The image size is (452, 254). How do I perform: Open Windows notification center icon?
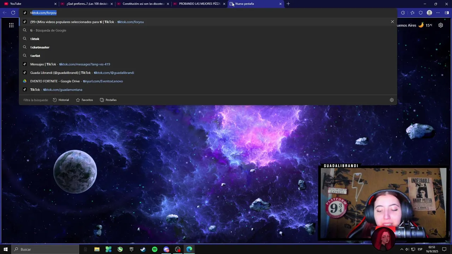point(444,249)
